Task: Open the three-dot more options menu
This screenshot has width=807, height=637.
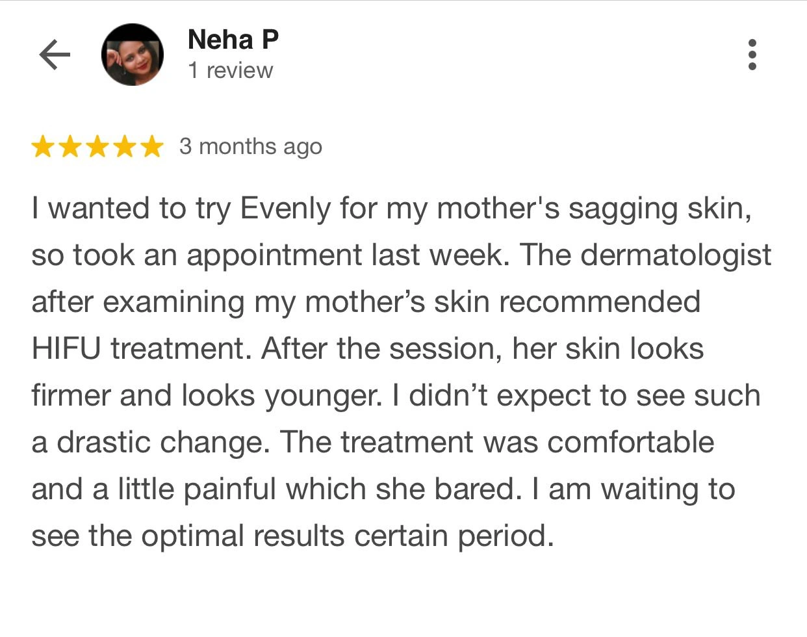Action: pos(752,55)
